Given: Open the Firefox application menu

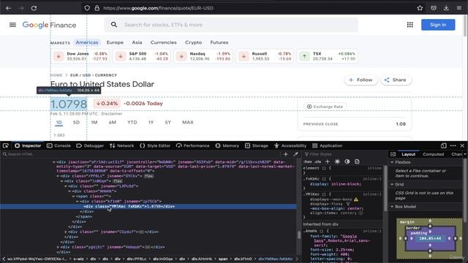Looking at the screenshot, I should [x=459, y=8].
